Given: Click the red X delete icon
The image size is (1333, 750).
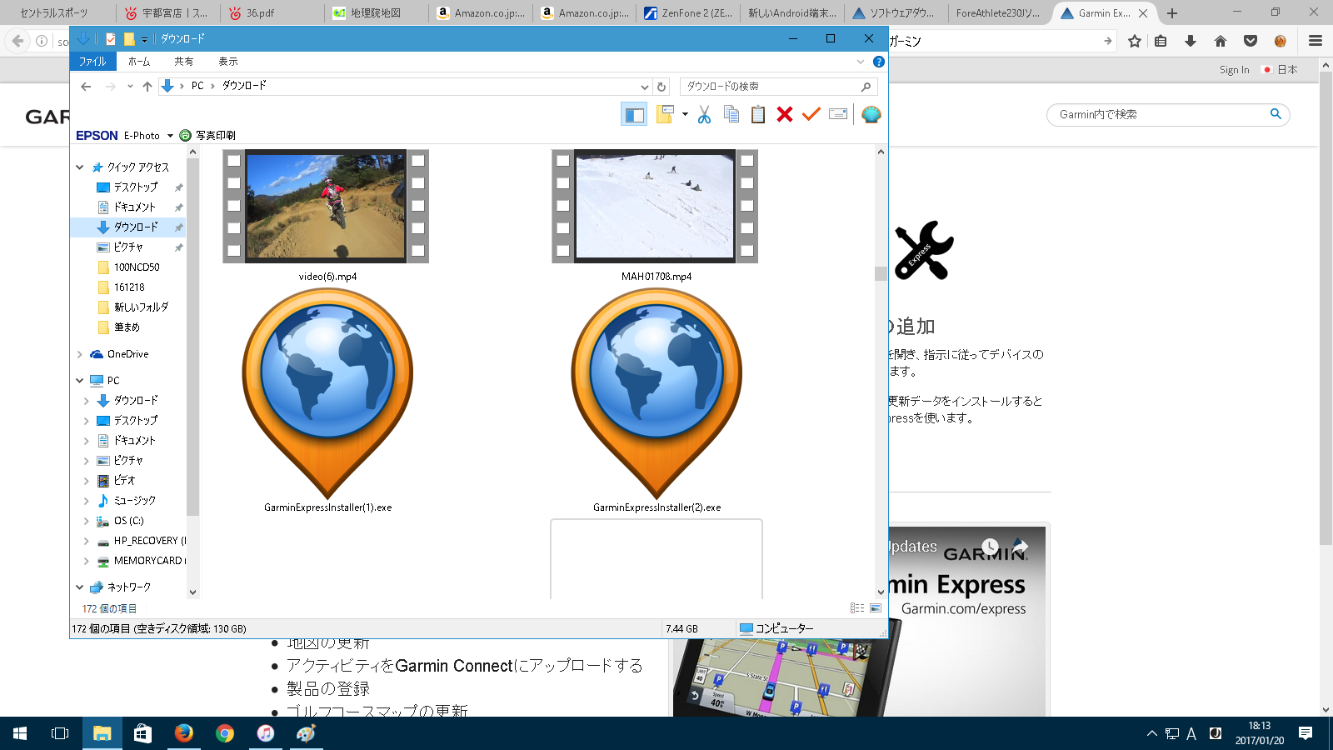Looking at the screenshot, I should (785, 115).
